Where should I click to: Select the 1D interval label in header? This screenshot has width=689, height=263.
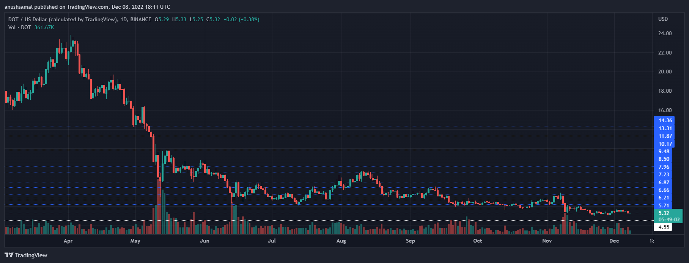point(124,19)
